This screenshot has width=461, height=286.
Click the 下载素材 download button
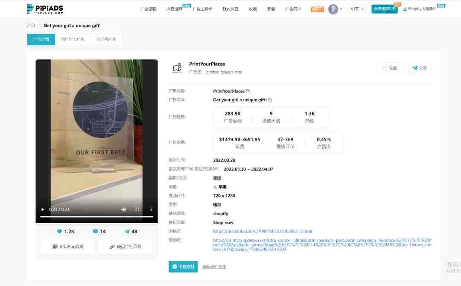pos(183,267)
